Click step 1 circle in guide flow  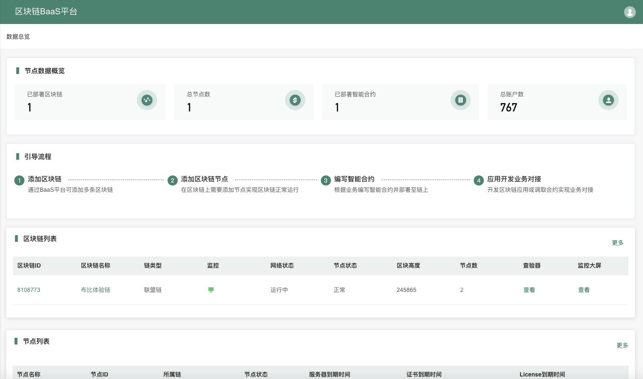[x=19, y=180]
